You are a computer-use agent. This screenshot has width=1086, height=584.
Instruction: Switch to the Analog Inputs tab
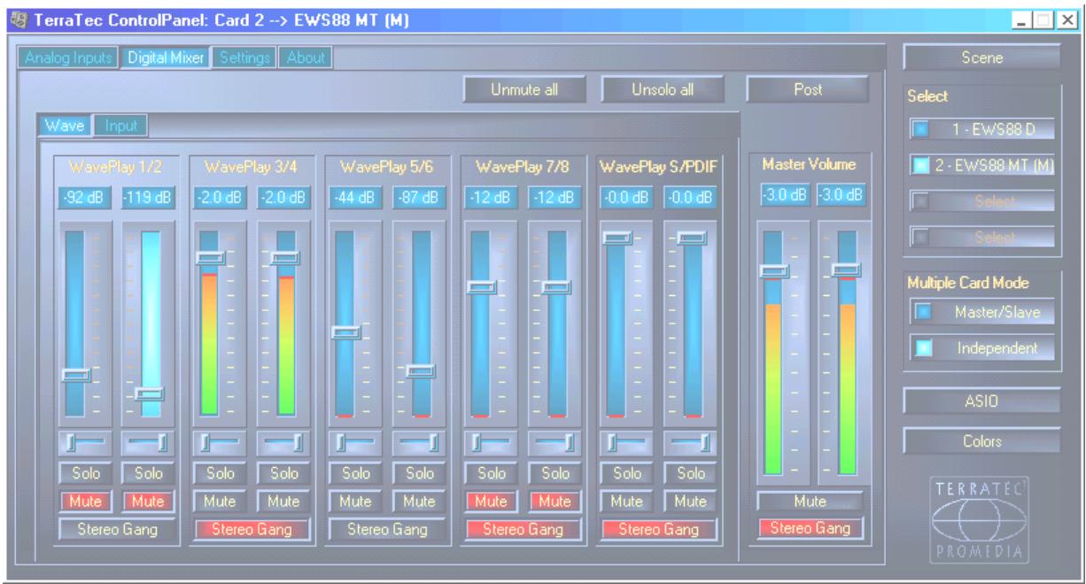pos(66,58)
